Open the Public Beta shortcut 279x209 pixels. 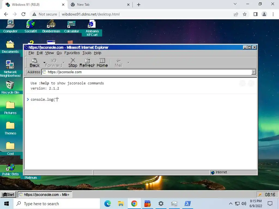(10, 169)
